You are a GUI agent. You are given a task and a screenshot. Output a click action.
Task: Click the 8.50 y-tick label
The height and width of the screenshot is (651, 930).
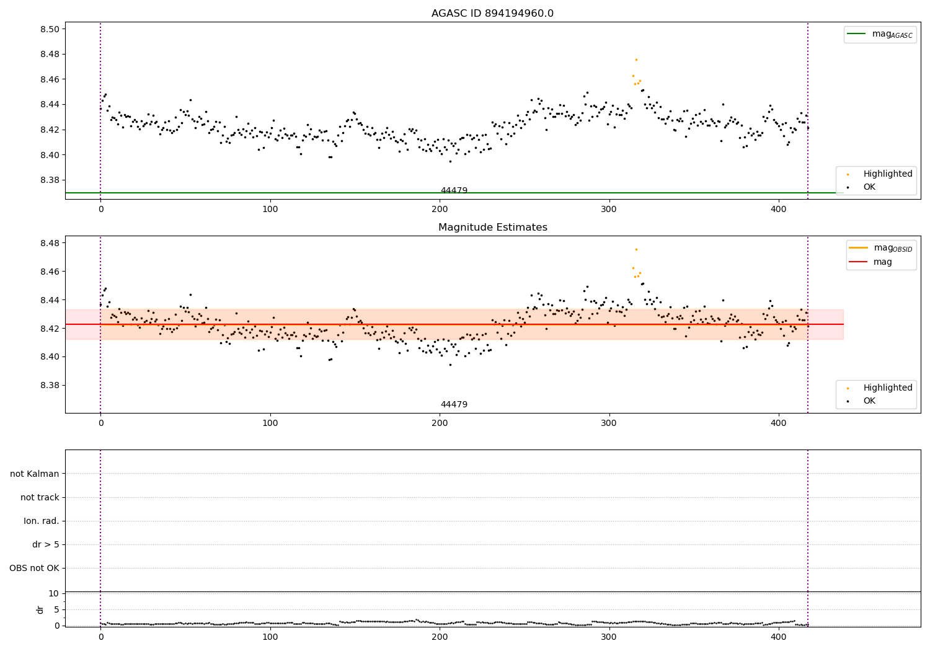[x=50, y=29]
